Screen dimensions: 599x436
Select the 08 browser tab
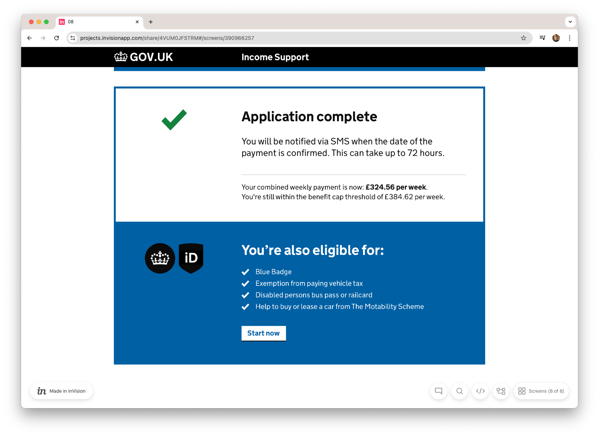click(100, 22)
